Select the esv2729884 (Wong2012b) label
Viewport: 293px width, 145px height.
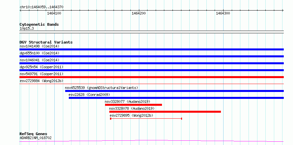tap(41, 81)
